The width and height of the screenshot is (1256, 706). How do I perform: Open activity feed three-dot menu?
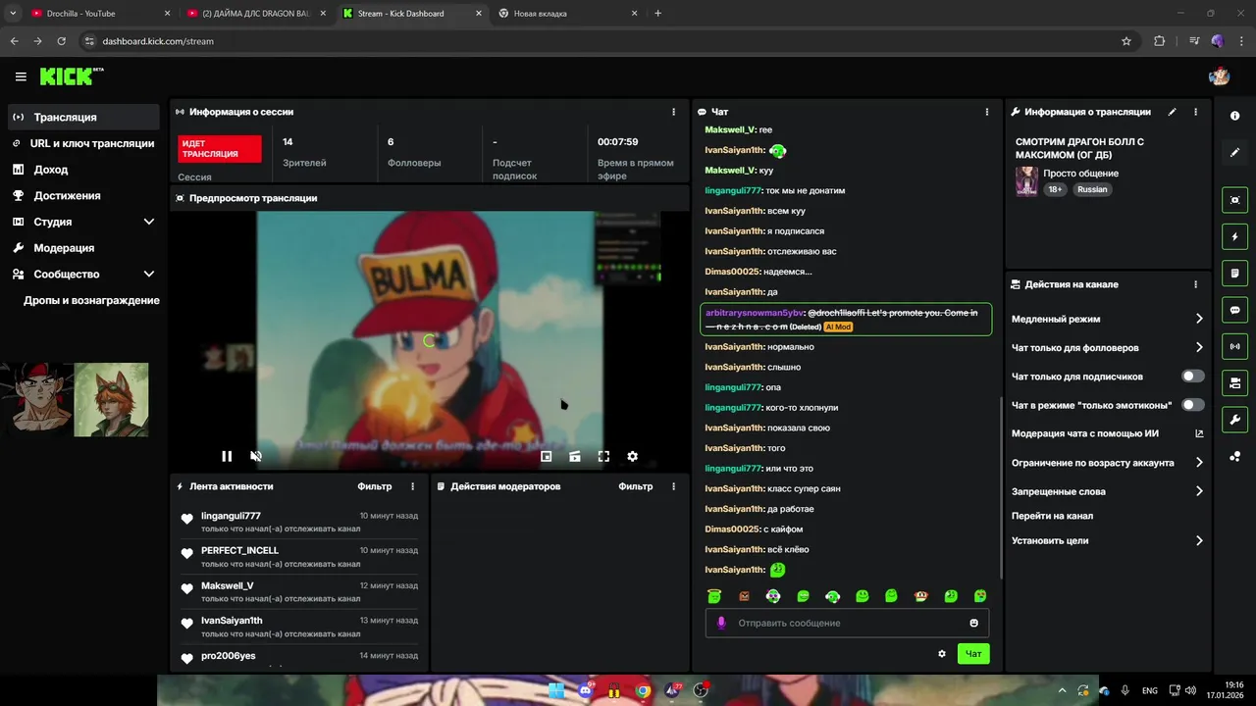[412, 486]
